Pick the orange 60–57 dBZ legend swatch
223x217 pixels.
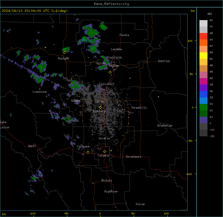click(x=203, y=43)
